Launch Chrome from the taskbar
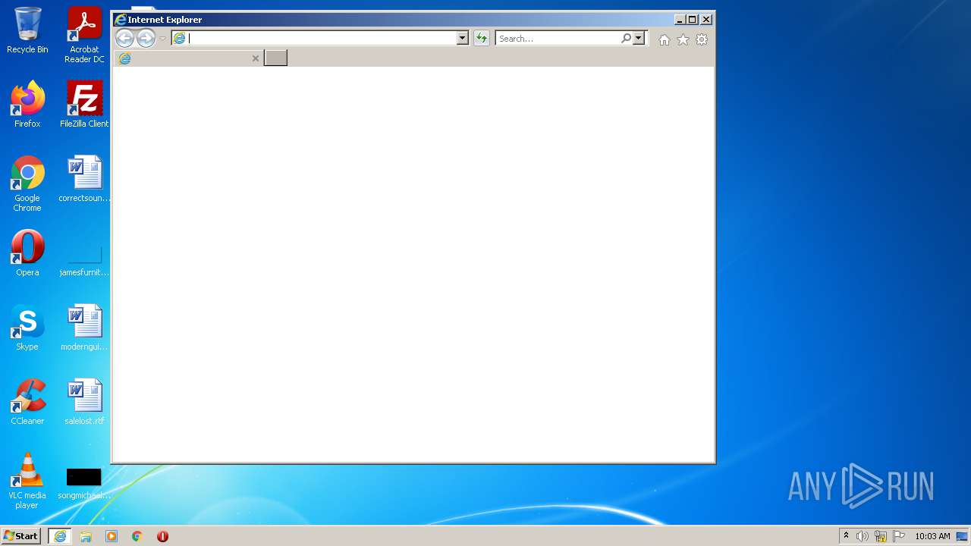 137,536
